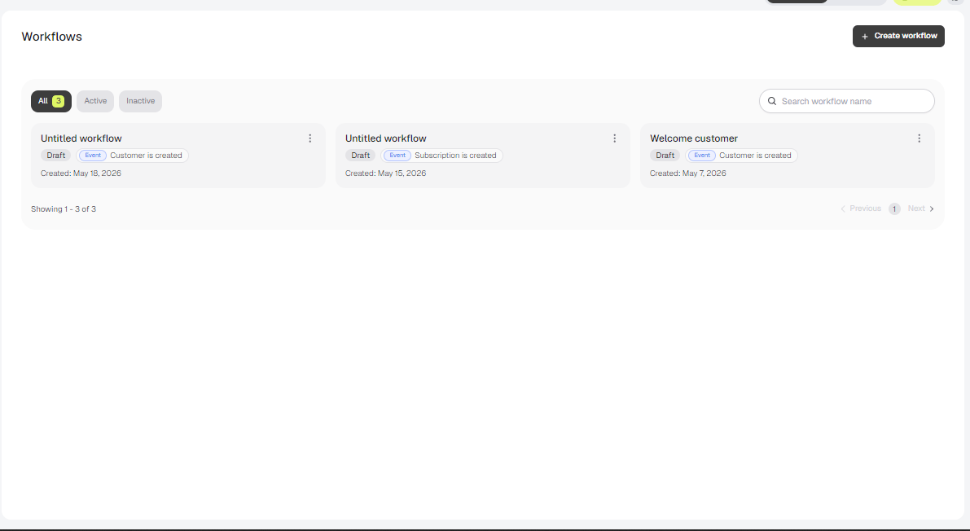
Task: Click Draft badge on Welcome customer card
Action: 665,156
